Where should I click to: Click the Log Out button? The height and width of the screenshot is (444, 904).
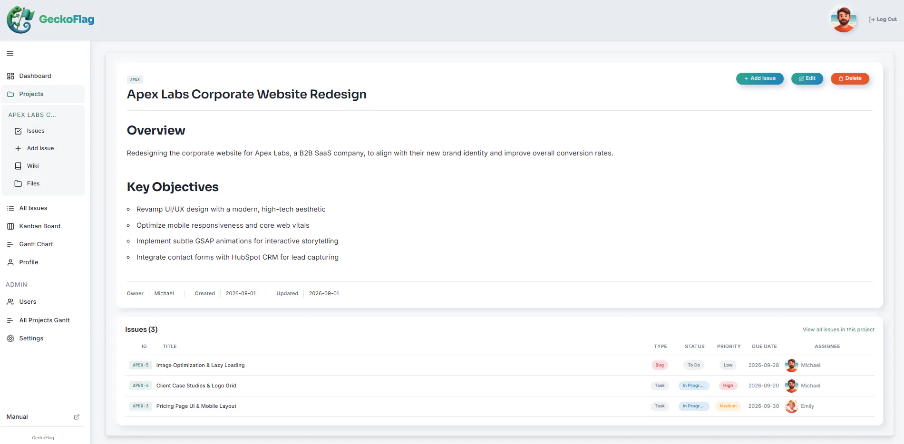click(883, 19)
